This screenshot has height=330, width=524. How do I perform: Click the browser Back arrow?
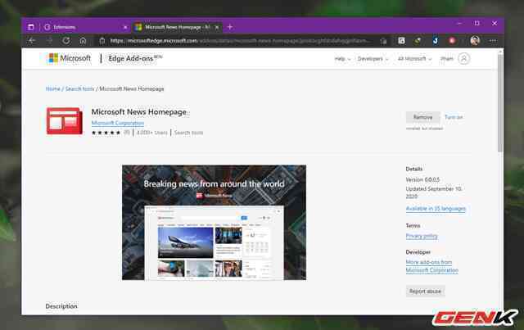(x=32, y=41)
